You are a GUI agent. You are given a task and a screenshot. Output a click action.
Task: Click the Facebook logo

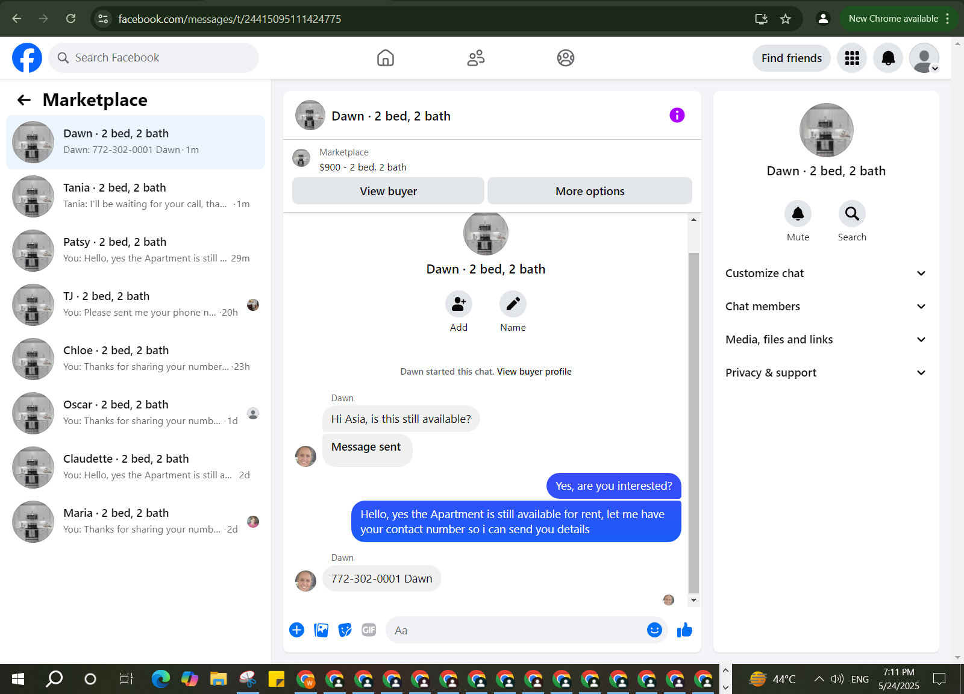point(27,58)
